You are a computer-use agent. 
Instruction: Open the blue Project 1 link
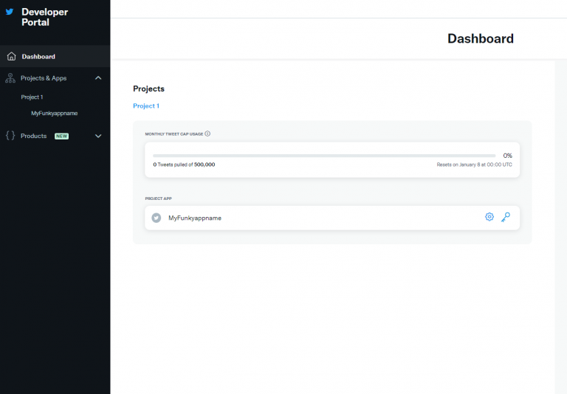coord(145,106)
